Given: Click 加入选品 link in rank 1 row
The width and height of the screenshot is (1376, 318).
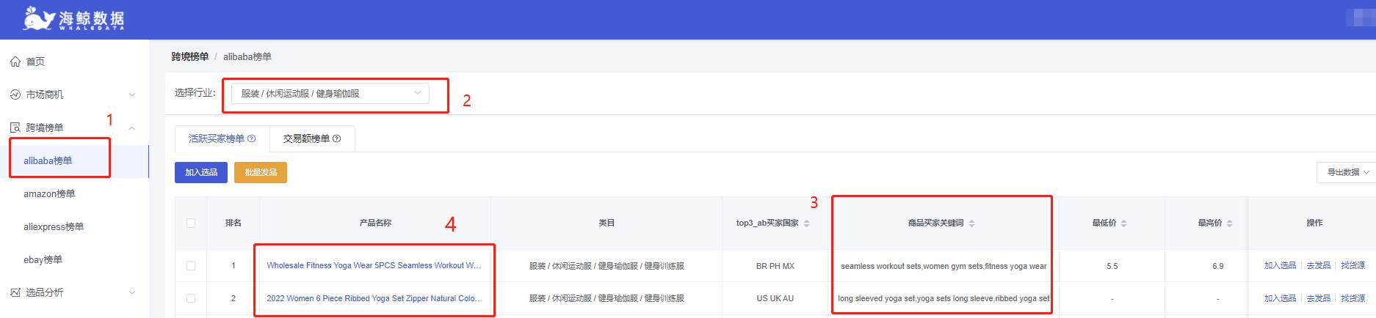Looking at the screenshot, I should [1280, 266].
